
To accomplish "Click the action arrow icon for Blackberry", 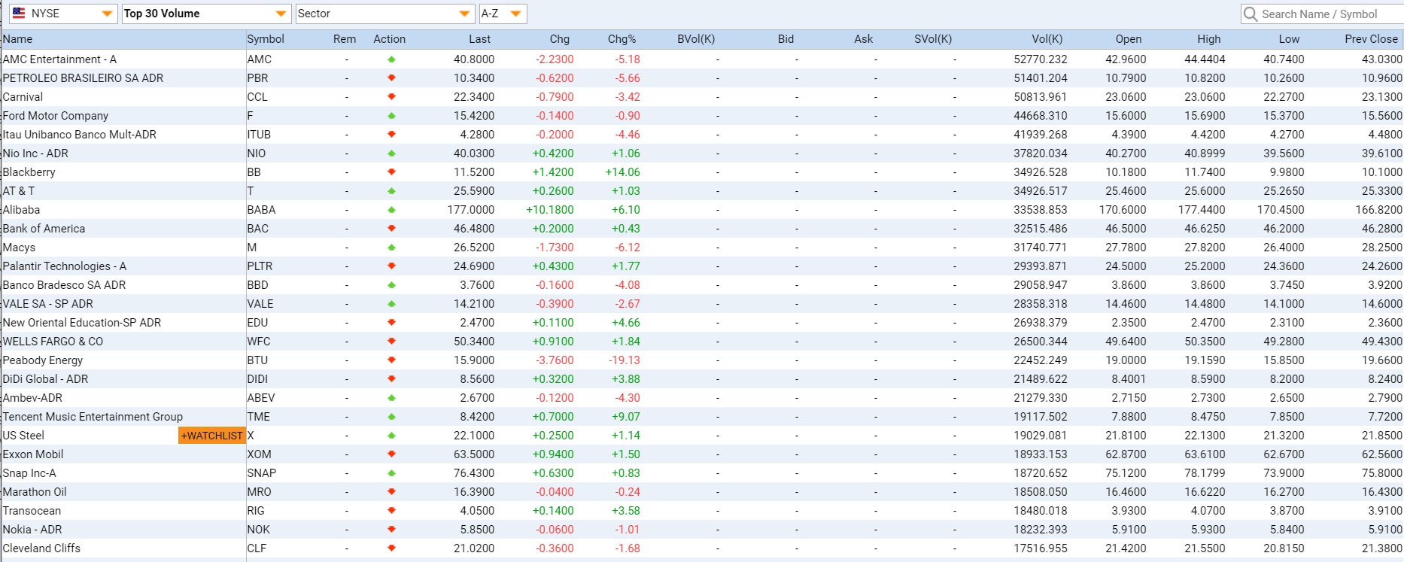I will click(391, 172).
